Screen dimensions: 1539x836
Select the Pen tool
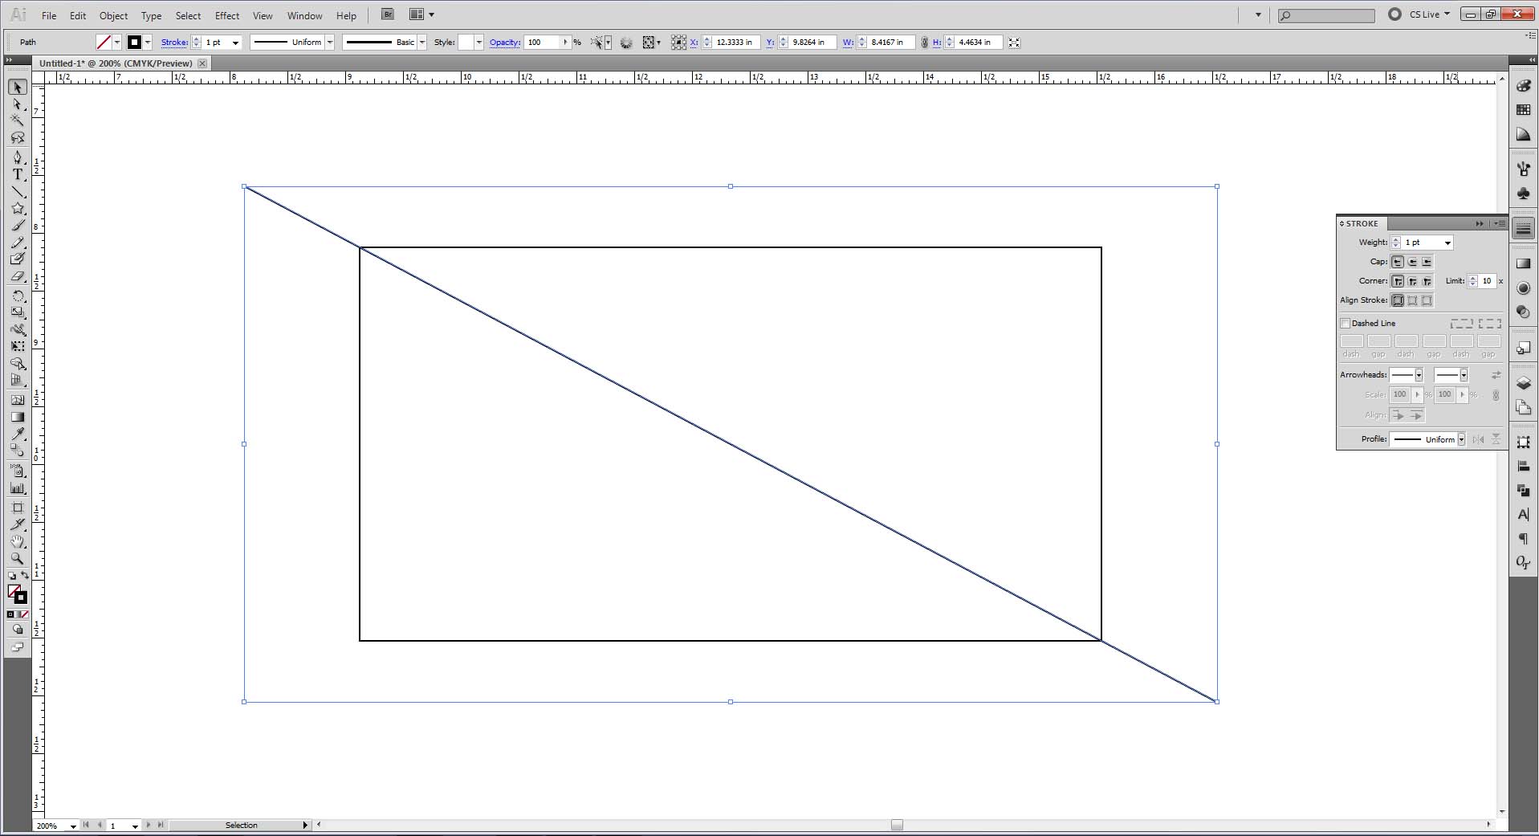pyautogui.click(x=17, y=157)
